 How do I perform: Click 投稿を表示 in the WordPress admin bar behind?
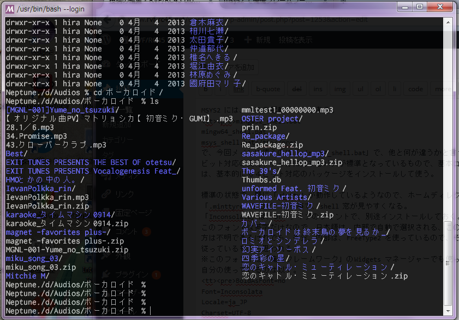(295, 40)
